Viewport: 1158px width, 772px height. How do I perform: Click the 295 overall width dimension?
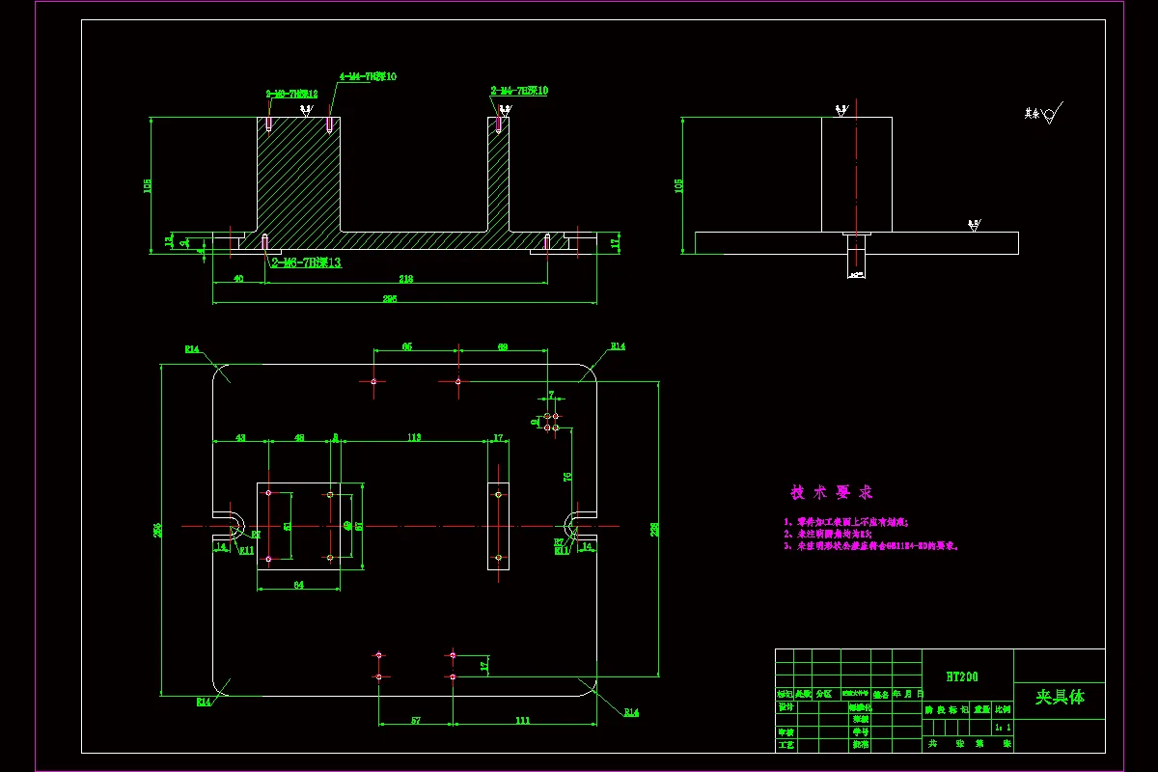click(x=390, y=299)
